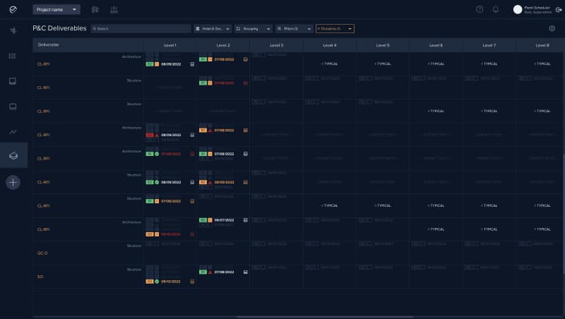The height and width of the screenshot is (319, 565).
Task: Open the analytics trend line sidebar icon
Action: pos(13,131)
